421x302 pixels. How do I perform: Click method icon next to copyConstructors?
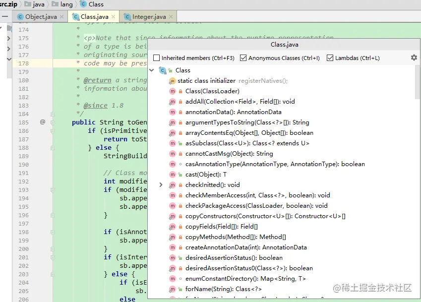[x=173, y=216]
